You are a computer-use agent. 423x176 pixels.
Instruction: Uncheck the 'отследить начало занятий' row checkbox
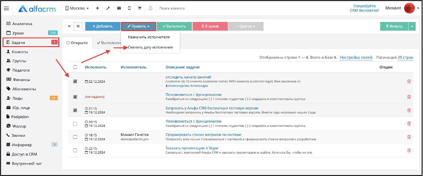(x=75, y=82)
